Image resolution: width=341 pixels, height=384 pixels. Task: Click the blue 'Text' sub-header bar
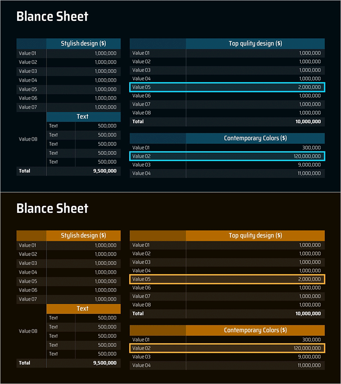[83, 116]
